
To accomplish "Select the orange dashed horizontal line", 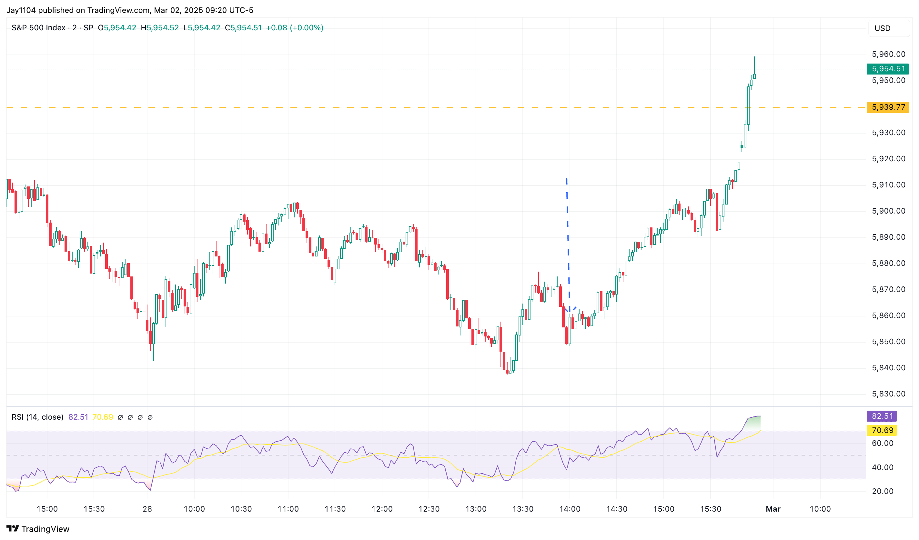I will coord(365,107).
